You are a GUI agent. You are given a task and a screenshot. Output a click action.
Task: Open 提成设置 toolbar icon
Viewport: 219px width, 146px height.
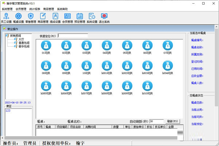[55, 17]
